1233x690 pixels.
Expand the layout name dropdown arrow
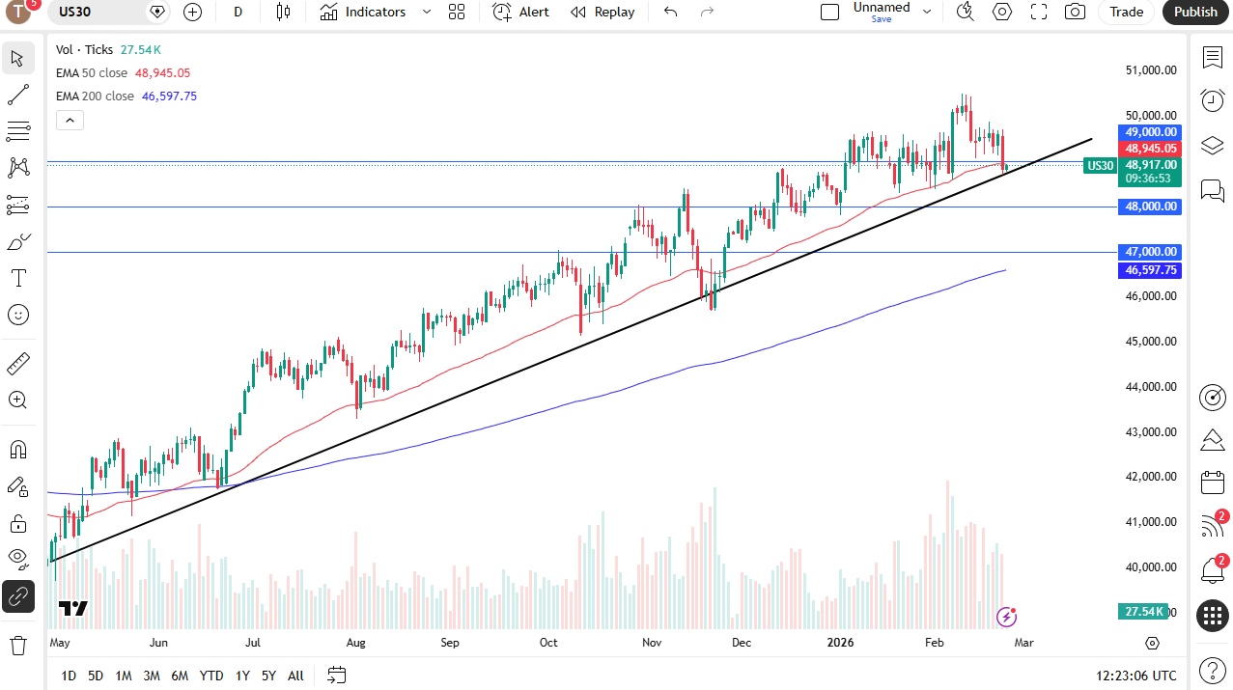click(x=927, y=12)
